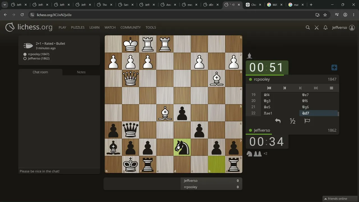Click the black pawn on c6

pos(199,130)
